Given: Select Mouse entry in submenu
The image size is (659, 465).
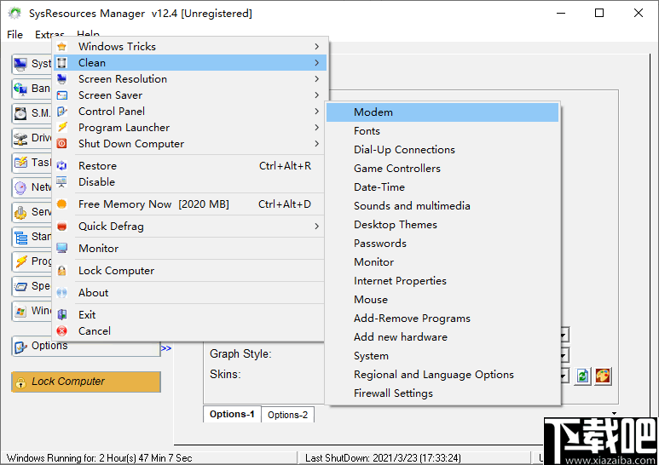Looking at the screenshot, I should (442, 300).
